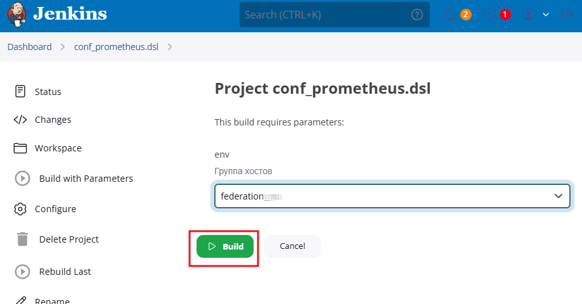Select Rebuild Last in the sidebar

pos(65,272)
